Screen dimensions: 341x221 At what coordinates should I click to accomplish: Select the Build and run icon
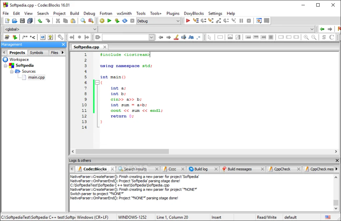(x=117, y=21)
